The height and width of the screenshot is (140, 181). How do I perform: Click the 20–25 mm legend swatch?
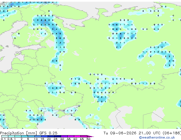pyautogui.click(x=51, y=136)
